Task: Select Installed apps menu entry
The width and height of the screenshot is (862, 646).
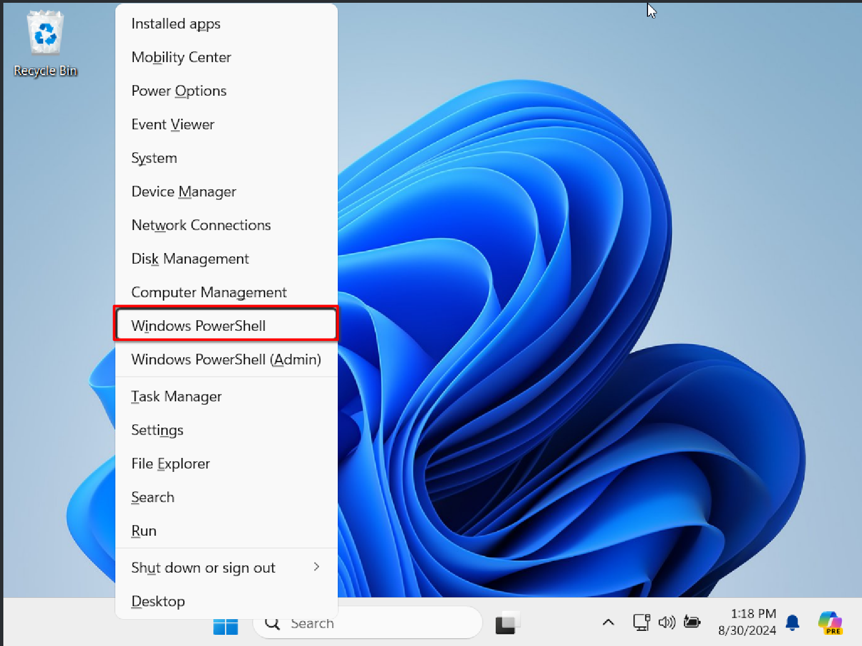Action: pyautogui.click(x=176, y=24)
